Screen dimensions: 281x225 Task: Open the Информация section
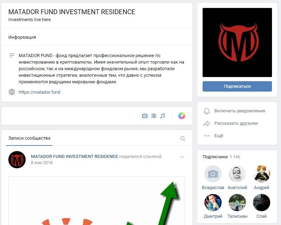pos(22,37)
